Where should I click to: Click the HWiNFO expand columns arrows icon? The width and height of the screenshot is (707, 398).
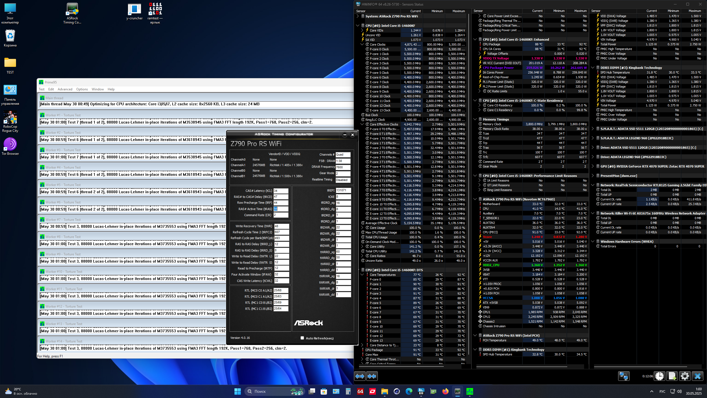click(x=360, y=376)
